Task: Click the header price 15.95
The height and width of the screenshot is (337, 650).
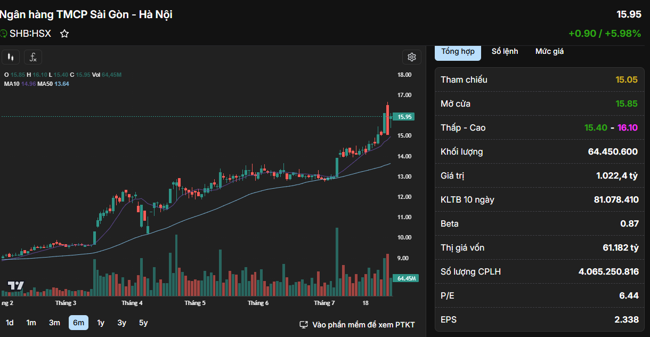Action: pyautogui.click(x=629, y=14)
